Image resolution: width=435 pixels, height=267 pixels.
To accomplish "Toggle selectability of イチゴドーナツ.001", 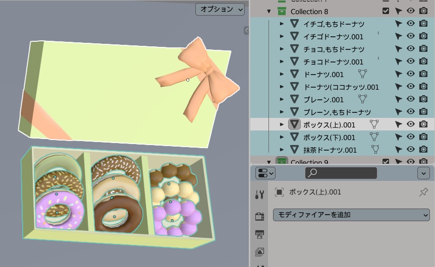I will click(x=398, y=36).
